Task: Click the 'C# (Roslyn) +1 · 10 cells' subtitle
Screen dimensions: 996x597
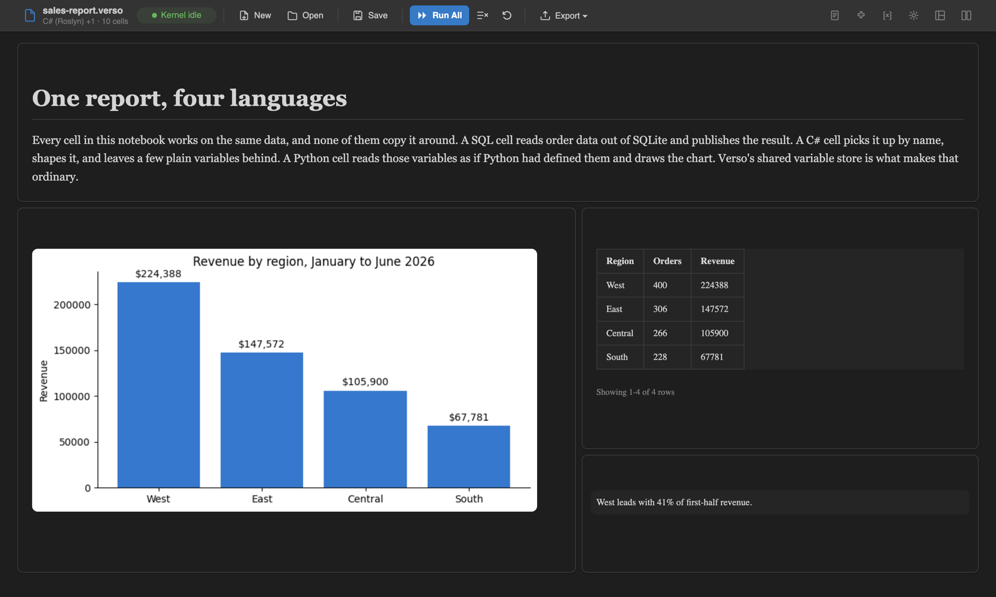Action: [85, 21]
